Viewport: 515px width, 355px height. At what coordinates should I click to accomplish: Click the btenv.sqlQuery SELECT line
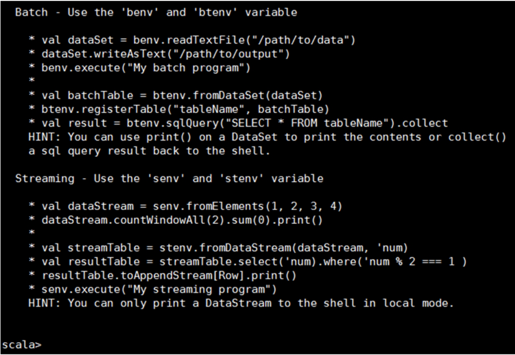click(x=244, y=123)
